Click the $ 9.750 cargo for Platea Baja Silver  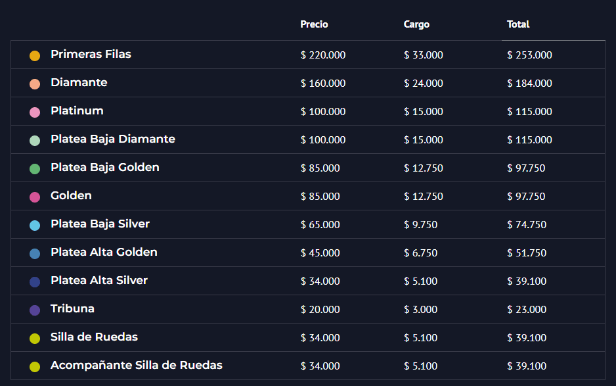(x=420, y=225)
